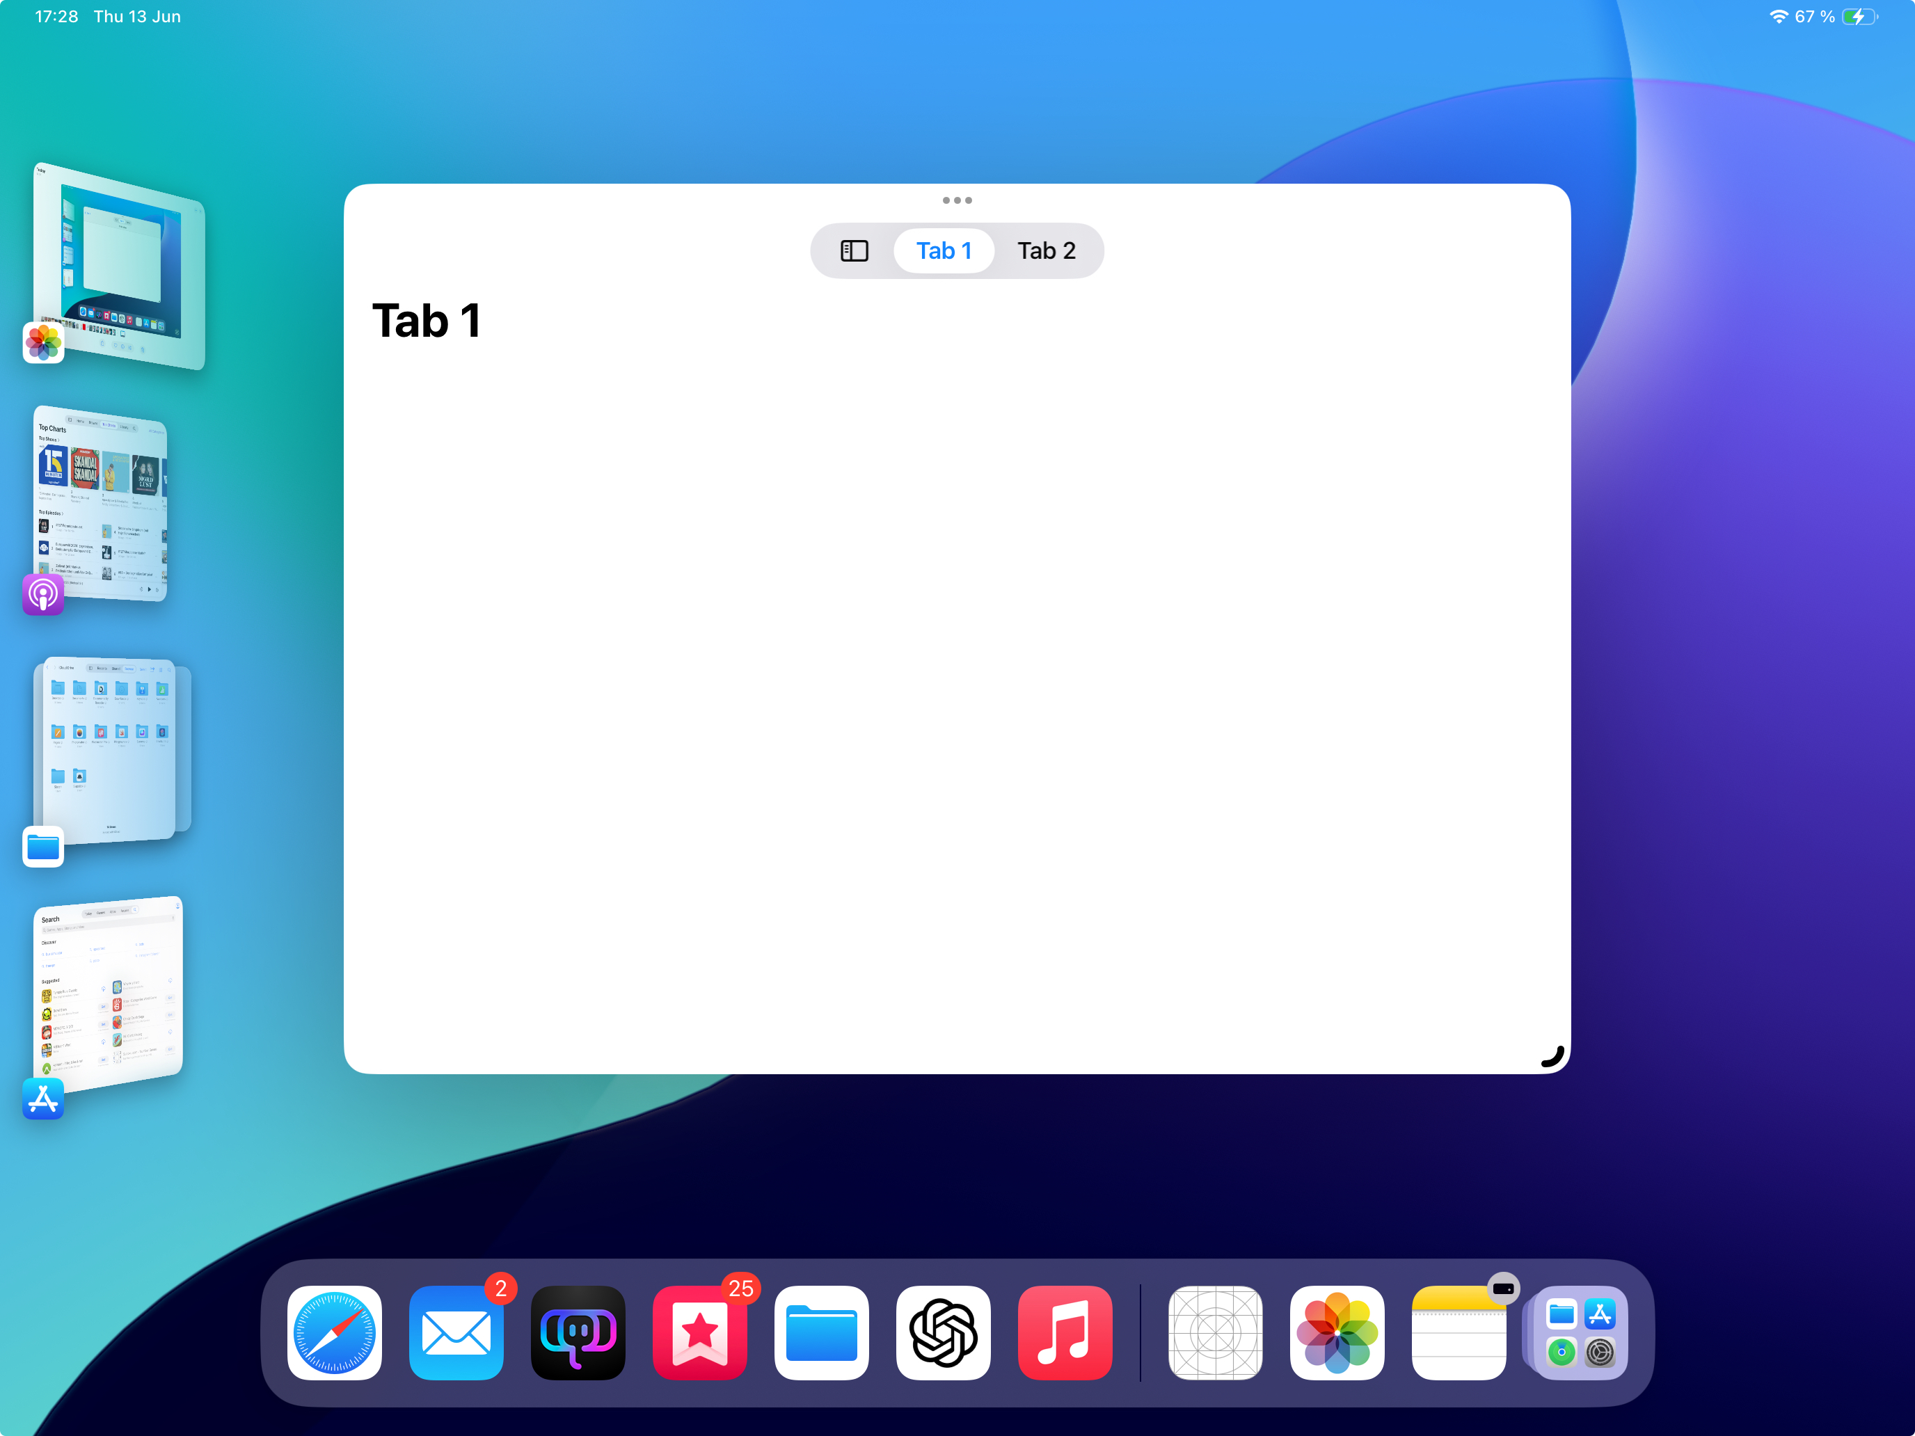Image resolution: width=1915 pixels, height=1436 pixels.
Task: Open GoodLinks app with 25 badge
Action: tap(699, 1332)
